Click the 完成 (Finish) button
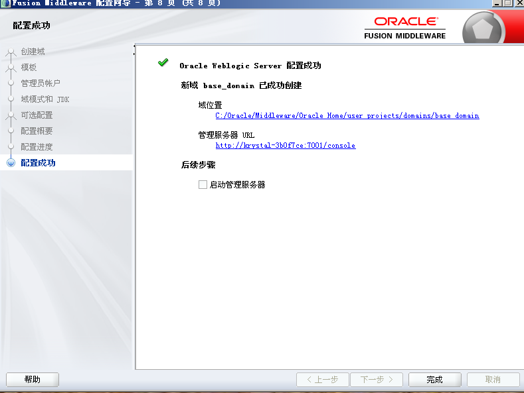524x393 pixels. coord(435,379)
